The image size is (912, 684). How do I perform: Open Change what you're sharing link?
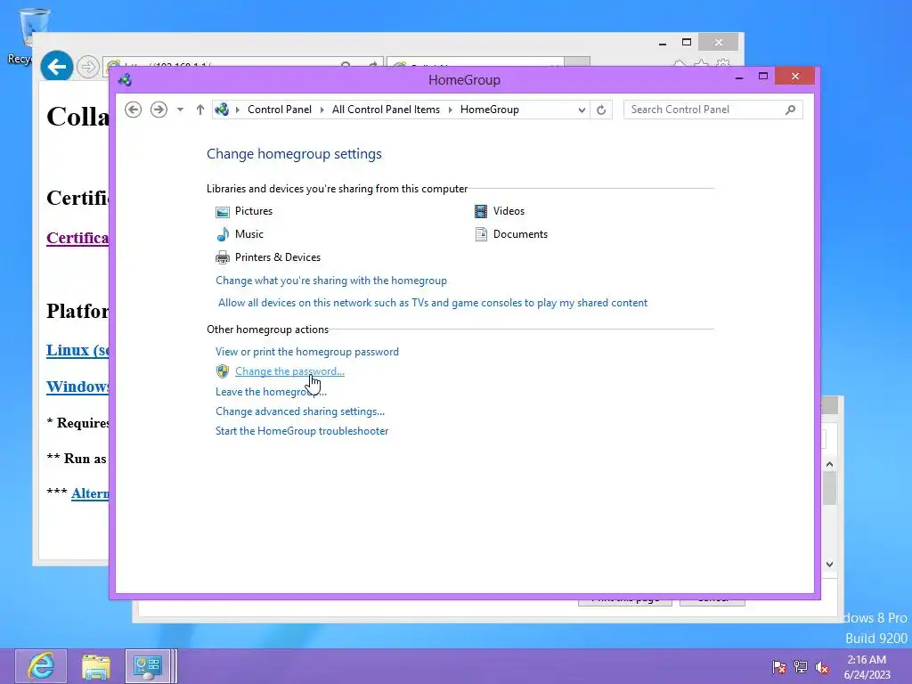point(331,281)
